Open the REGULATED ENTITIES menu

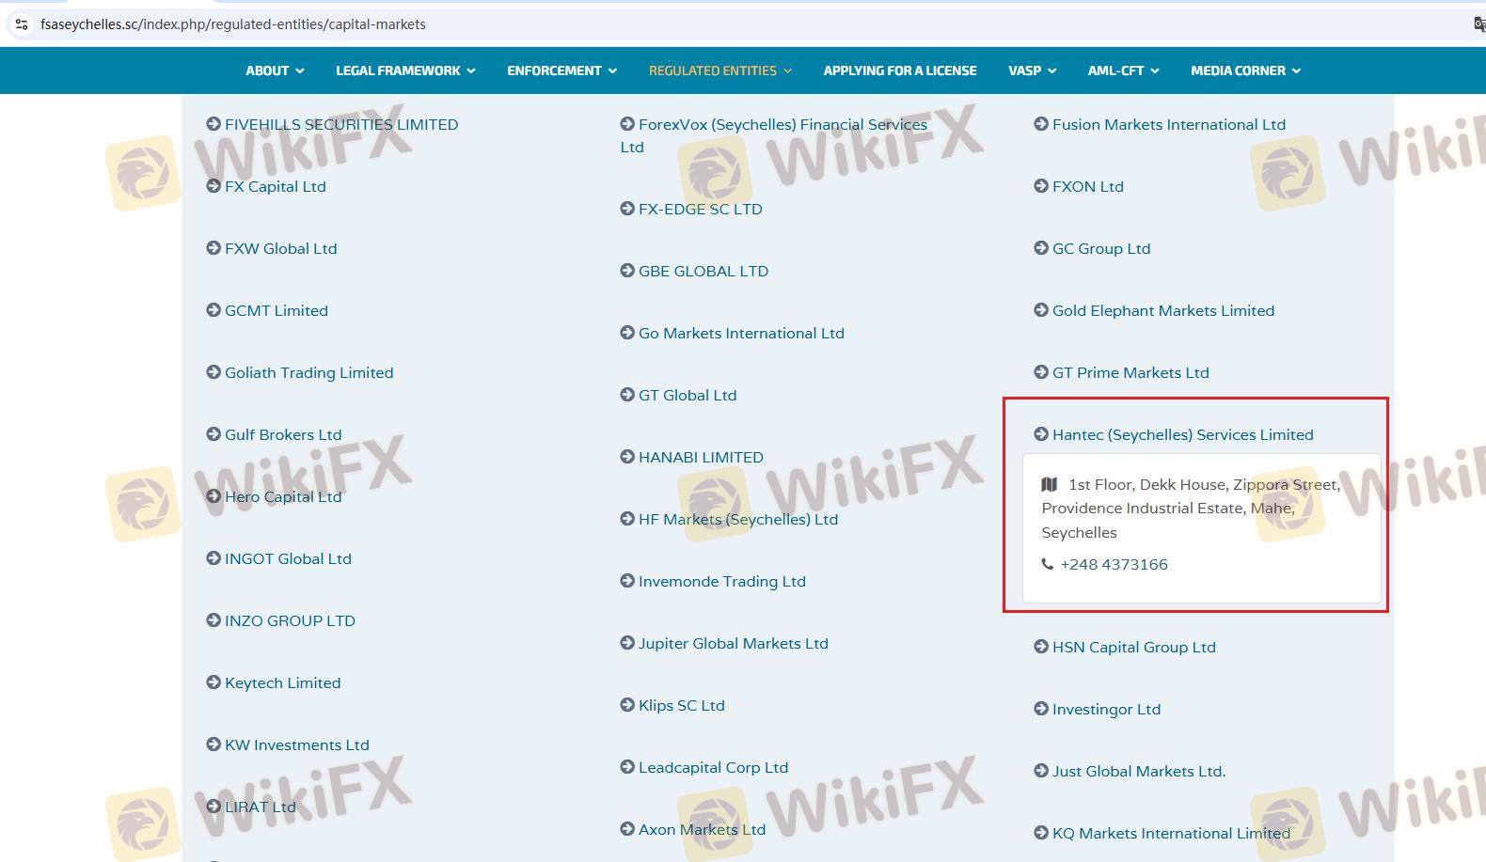[x=719, y=71]
